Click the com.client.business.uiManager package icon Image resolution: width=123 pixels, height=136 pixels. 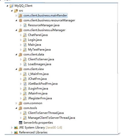(20, 30)
